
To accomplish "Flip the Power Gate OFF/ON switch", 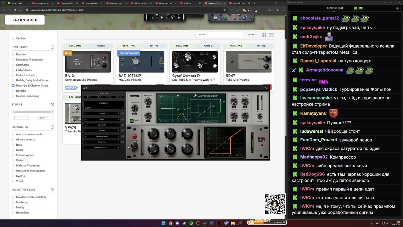I will click(134, 146).
